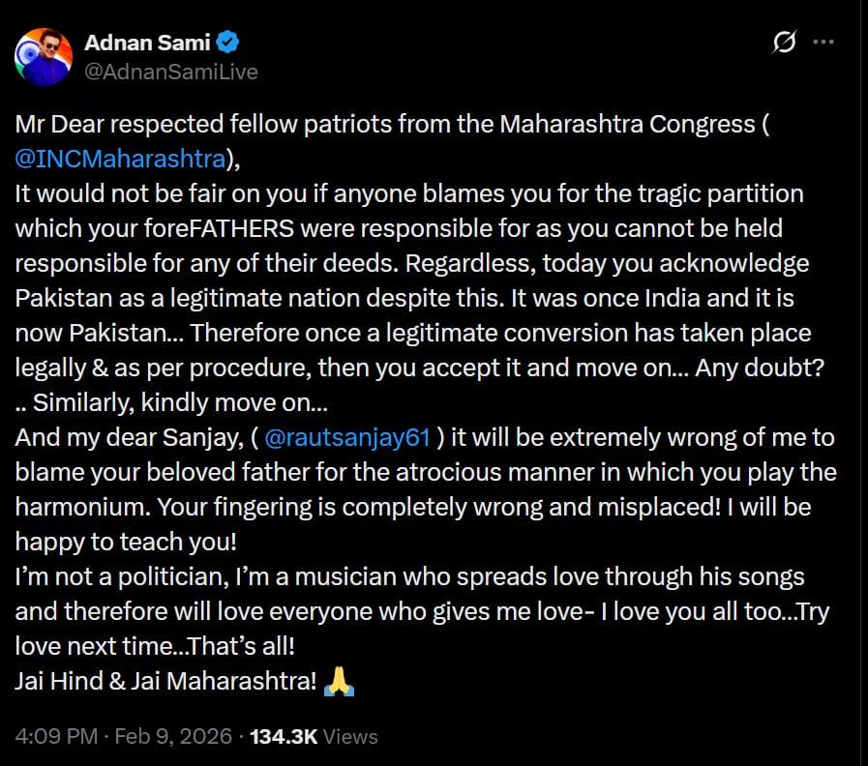The height and width of the screenshot is (766, 868).
Task: Click the Adnan Sami display name
Action: coord(148,43)
